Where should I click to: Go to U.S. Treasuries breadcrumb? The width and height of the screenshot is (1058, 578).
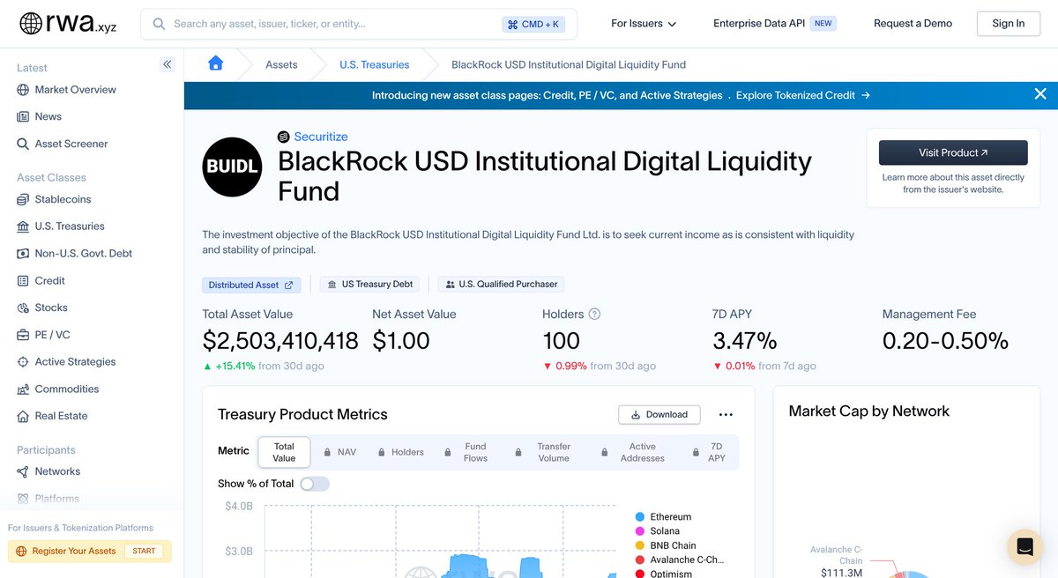(374, 64)
